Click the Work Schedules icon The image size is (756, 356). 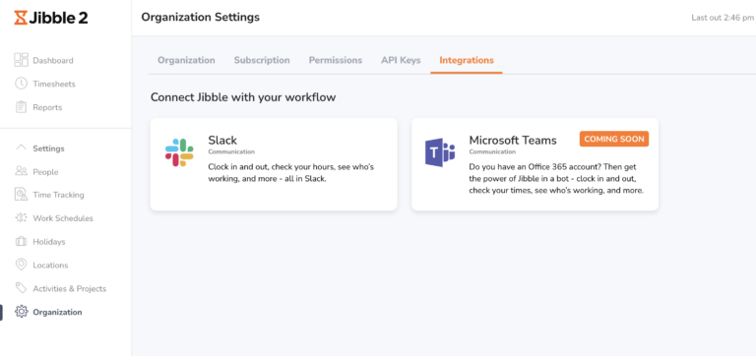pos(22,217)
